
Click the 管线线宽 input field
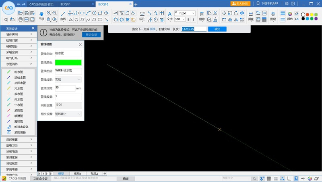64,88
